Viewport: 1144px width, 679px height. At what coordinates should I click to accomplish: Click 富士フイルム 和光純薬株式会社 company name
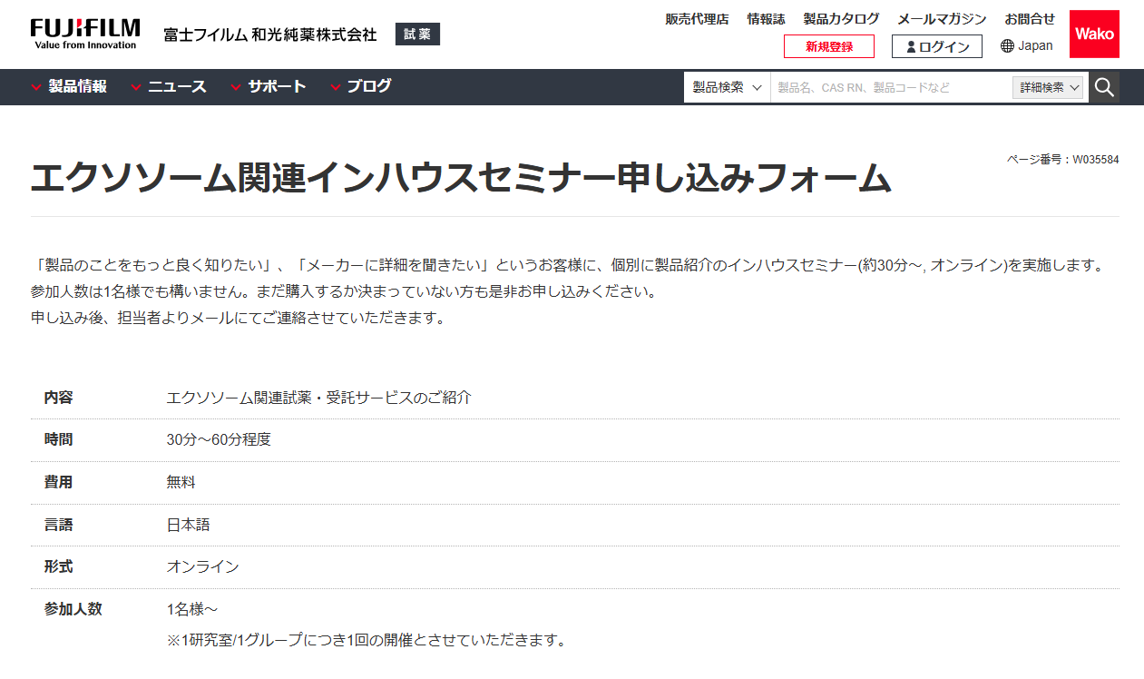point(270,34)
